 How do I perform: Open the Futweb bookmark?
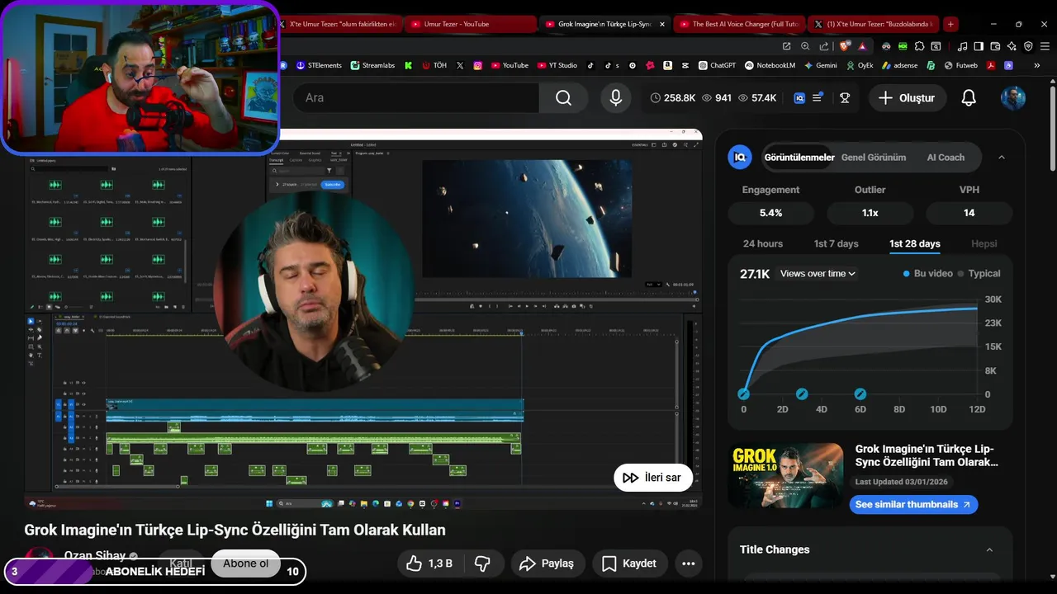[x=961, y=65]
